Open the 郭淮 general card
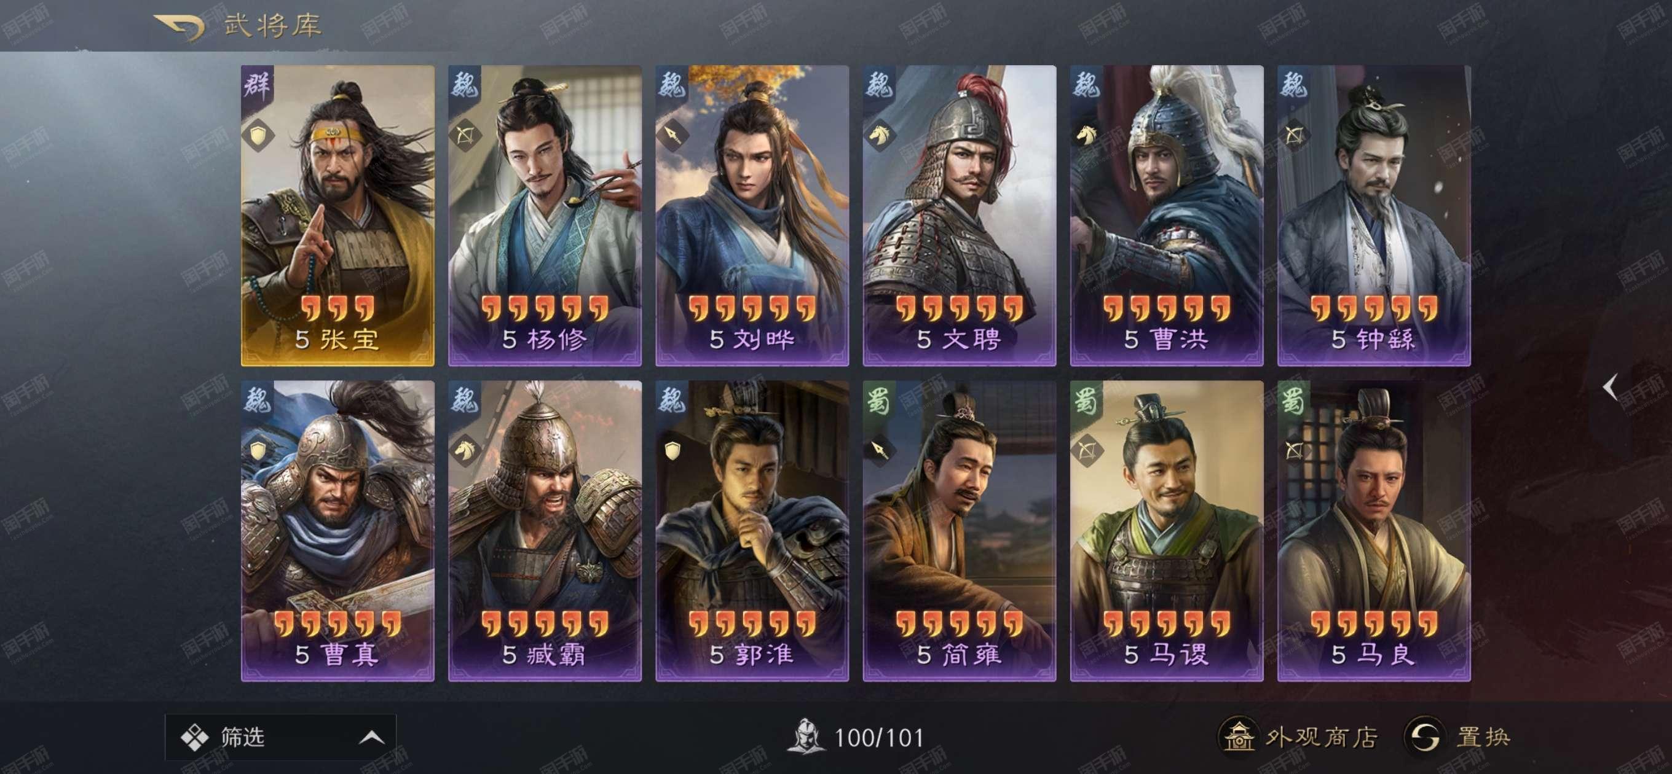Image resolution: width=1672 pixels, height=774 pixels. coord(752,531)
